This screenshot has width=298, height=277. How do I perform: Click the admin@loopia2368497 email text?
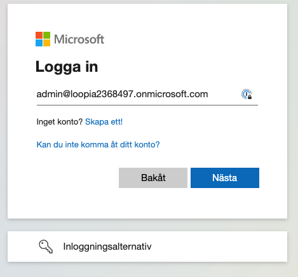pyautogui.click(x=122, y=94)
